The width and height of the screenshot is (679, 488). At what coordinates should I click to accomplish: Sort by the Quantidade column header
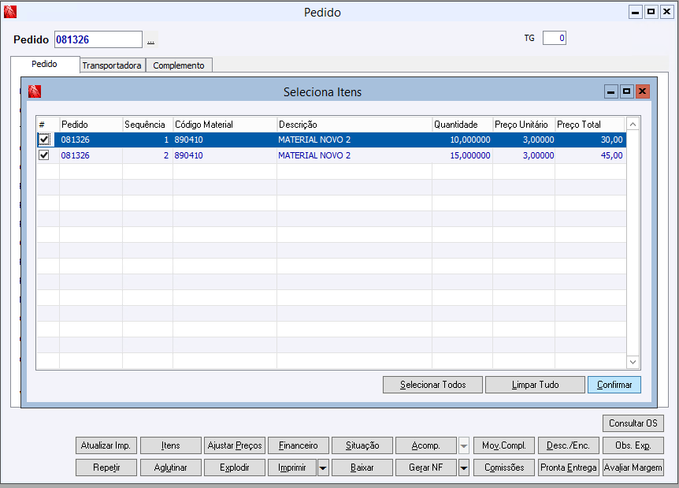click(x=462, y=125)
